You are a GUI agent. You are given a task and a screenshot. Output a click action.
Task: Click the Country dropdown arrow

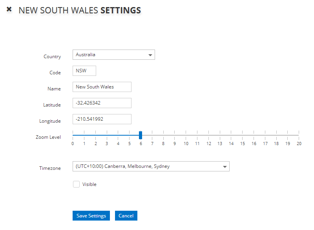click(150, 55)
